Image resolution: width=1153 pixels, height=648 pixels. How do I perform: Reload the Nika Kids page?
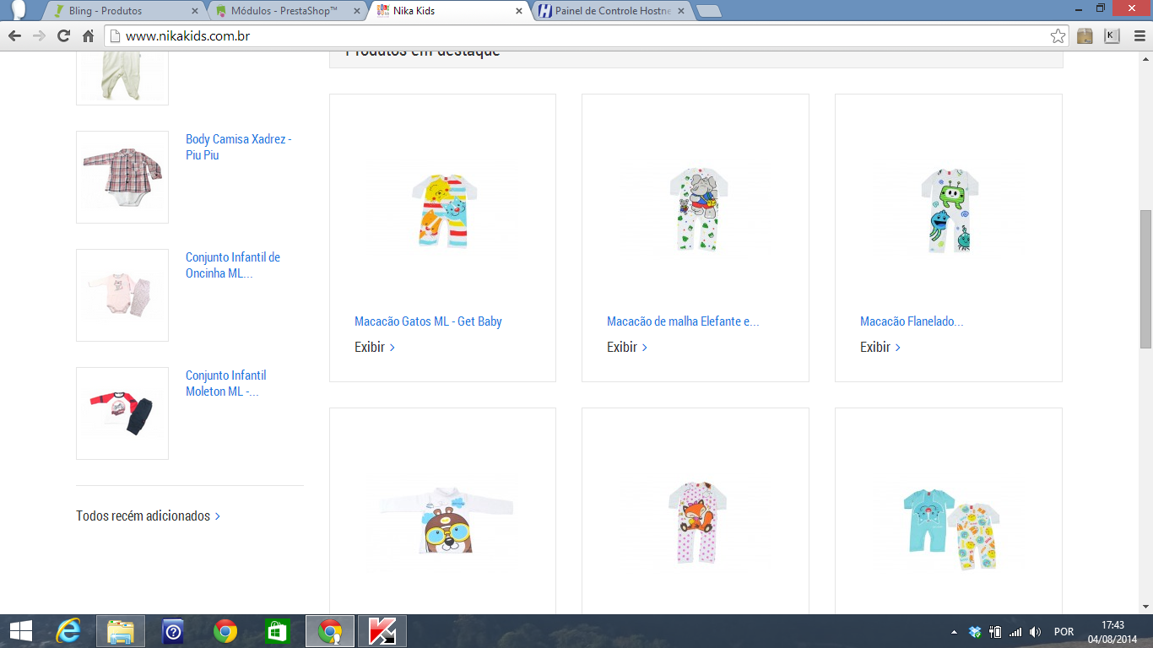click(63, 36)
